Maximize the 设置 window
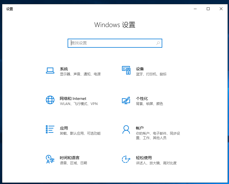Viewport: 229px width, 184px height. pos(208,9)
